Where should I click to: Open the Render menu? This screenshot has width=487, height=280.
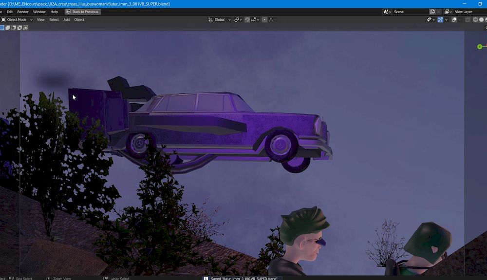23,12
